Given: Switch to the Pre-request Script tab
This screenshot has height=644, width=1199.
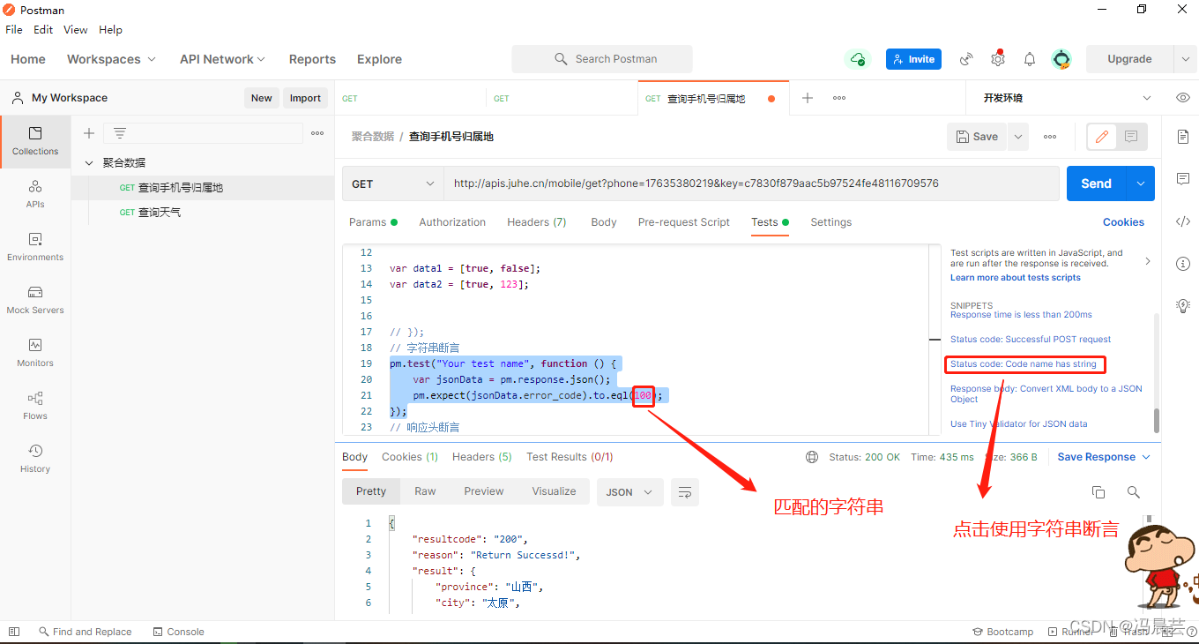Looking at the screenshot, I should coord(684,222).
